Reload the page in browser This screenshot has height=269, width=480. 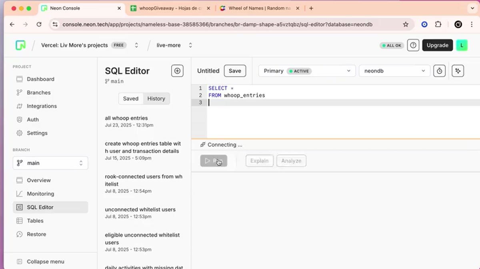click(x=39, y=24)
